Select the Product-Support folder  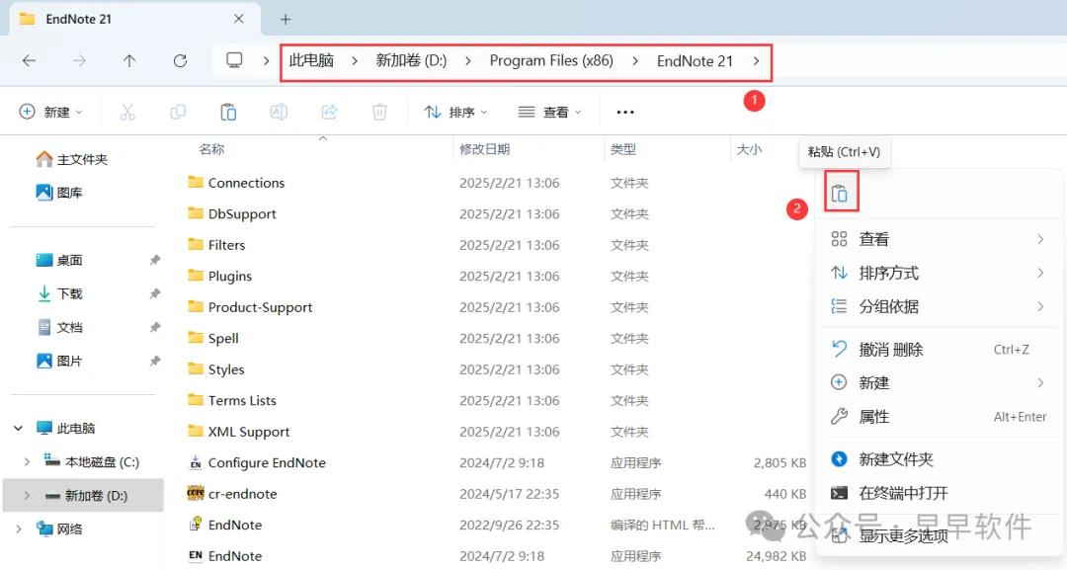tap(260, 307)
